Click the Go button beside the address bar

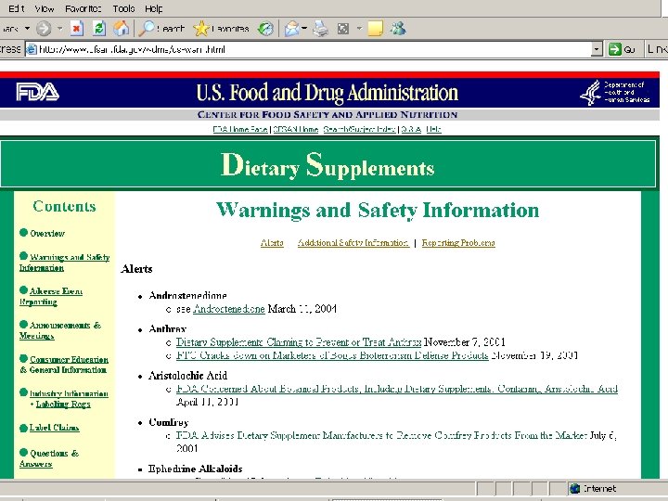click(x=623, y=49)
